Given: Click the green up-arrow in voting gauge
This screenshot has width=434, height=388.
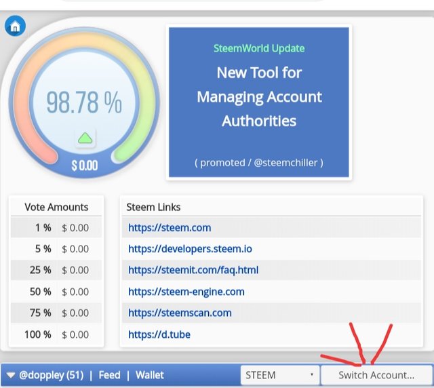Looking at the screenshot, I should tap(85, 138).
